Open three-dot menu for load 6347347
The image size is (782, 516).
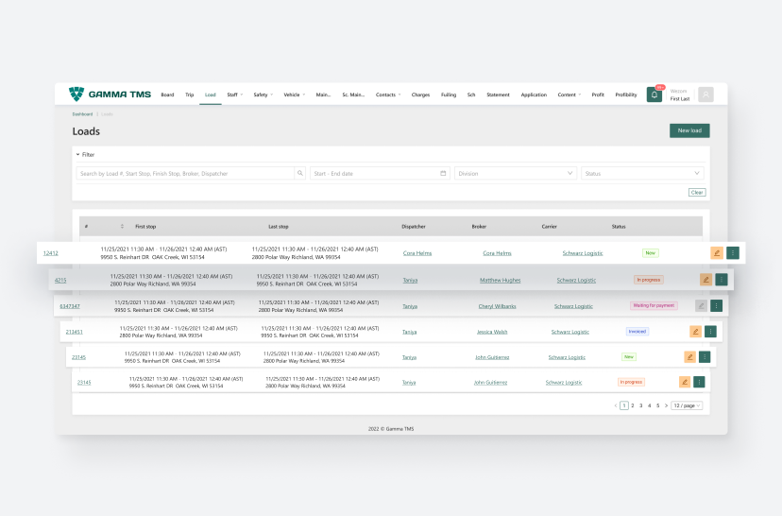(x=716, y=305)
